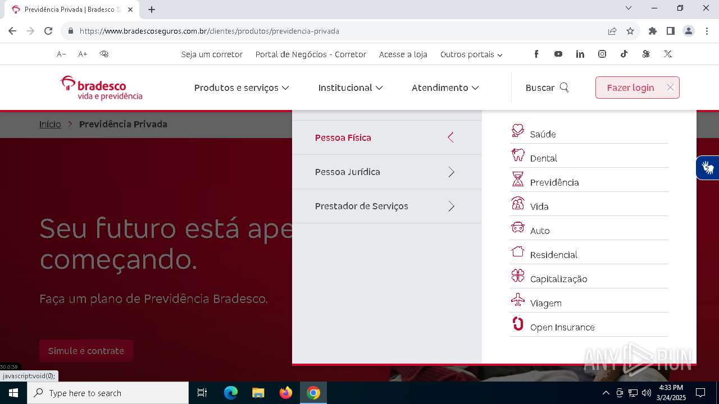Open Bradesco TikTok profile icon

click(624, 54)
